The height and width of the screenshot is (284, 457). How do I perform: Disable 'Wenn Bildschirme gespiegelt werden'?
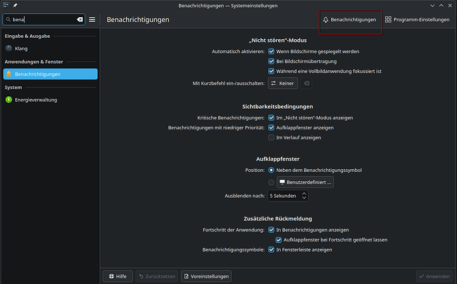pos(271,51)
